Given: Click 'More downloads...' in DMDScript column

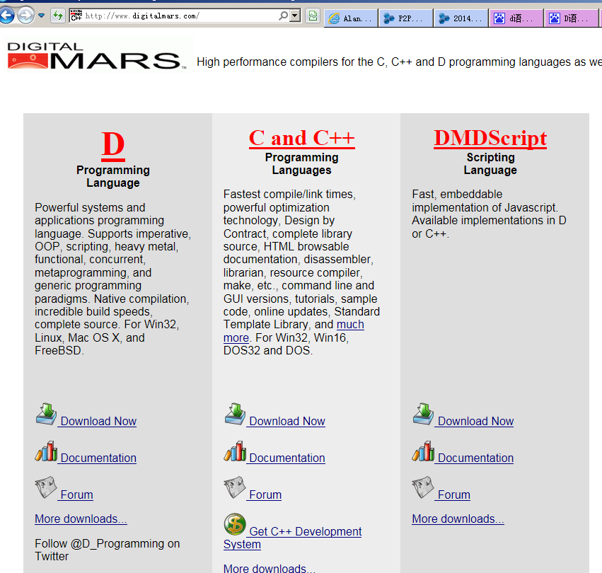Looking at the screenshot, I should pos(458,519).
